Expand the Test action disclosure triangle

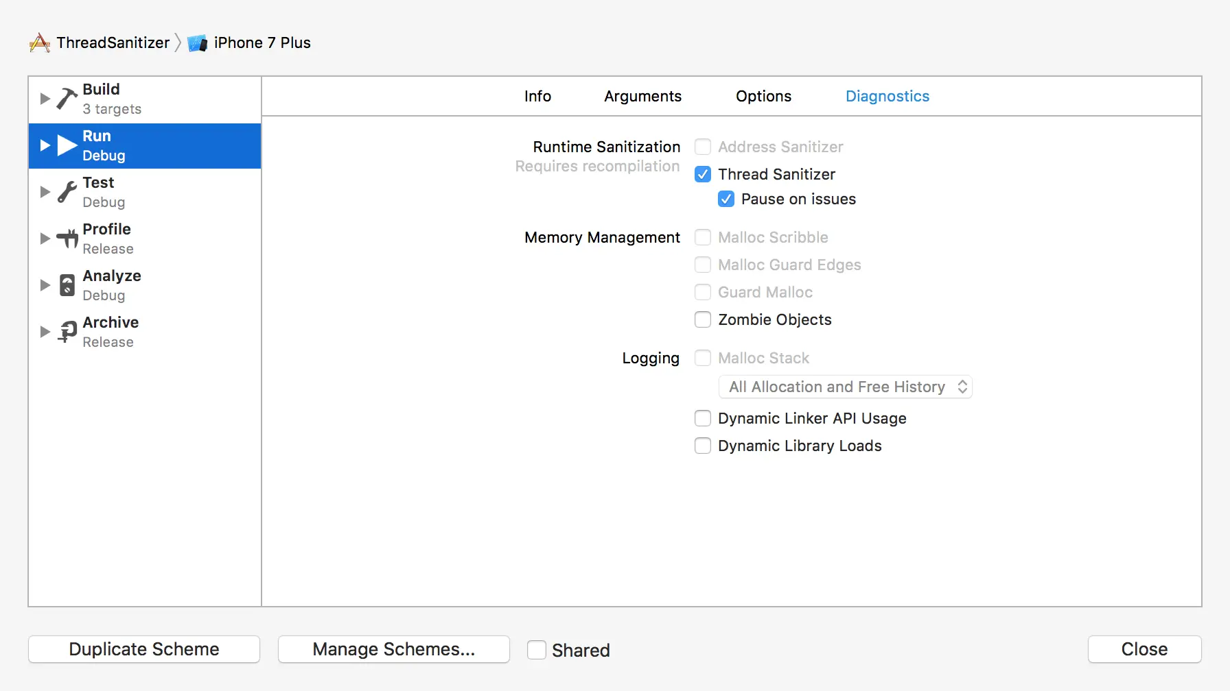pos(45,192)
